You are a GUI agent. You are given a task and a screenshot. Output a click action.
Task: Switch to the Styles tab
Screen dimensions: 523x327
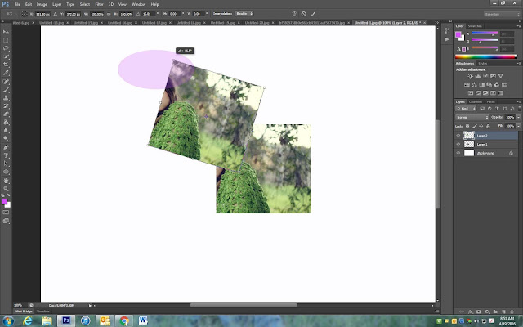[x=483, y=64]
